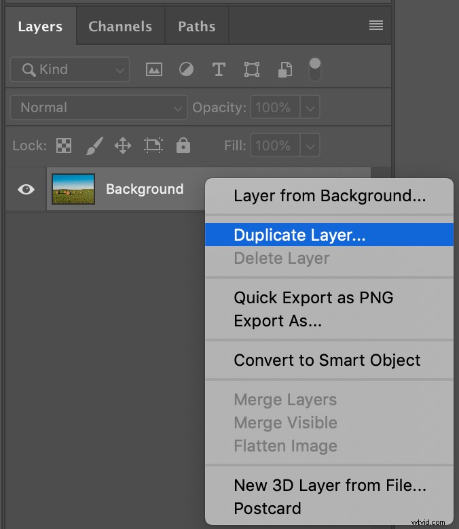Choose New 3D Layer from File
The height and width of the screenshot is (529, 459).
(x=329, y=485)
